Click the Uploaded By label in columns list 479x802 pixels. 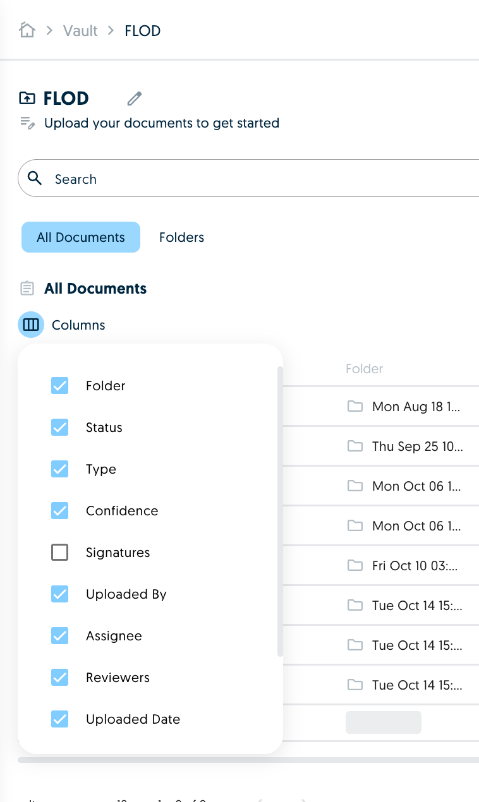[126, 594]
